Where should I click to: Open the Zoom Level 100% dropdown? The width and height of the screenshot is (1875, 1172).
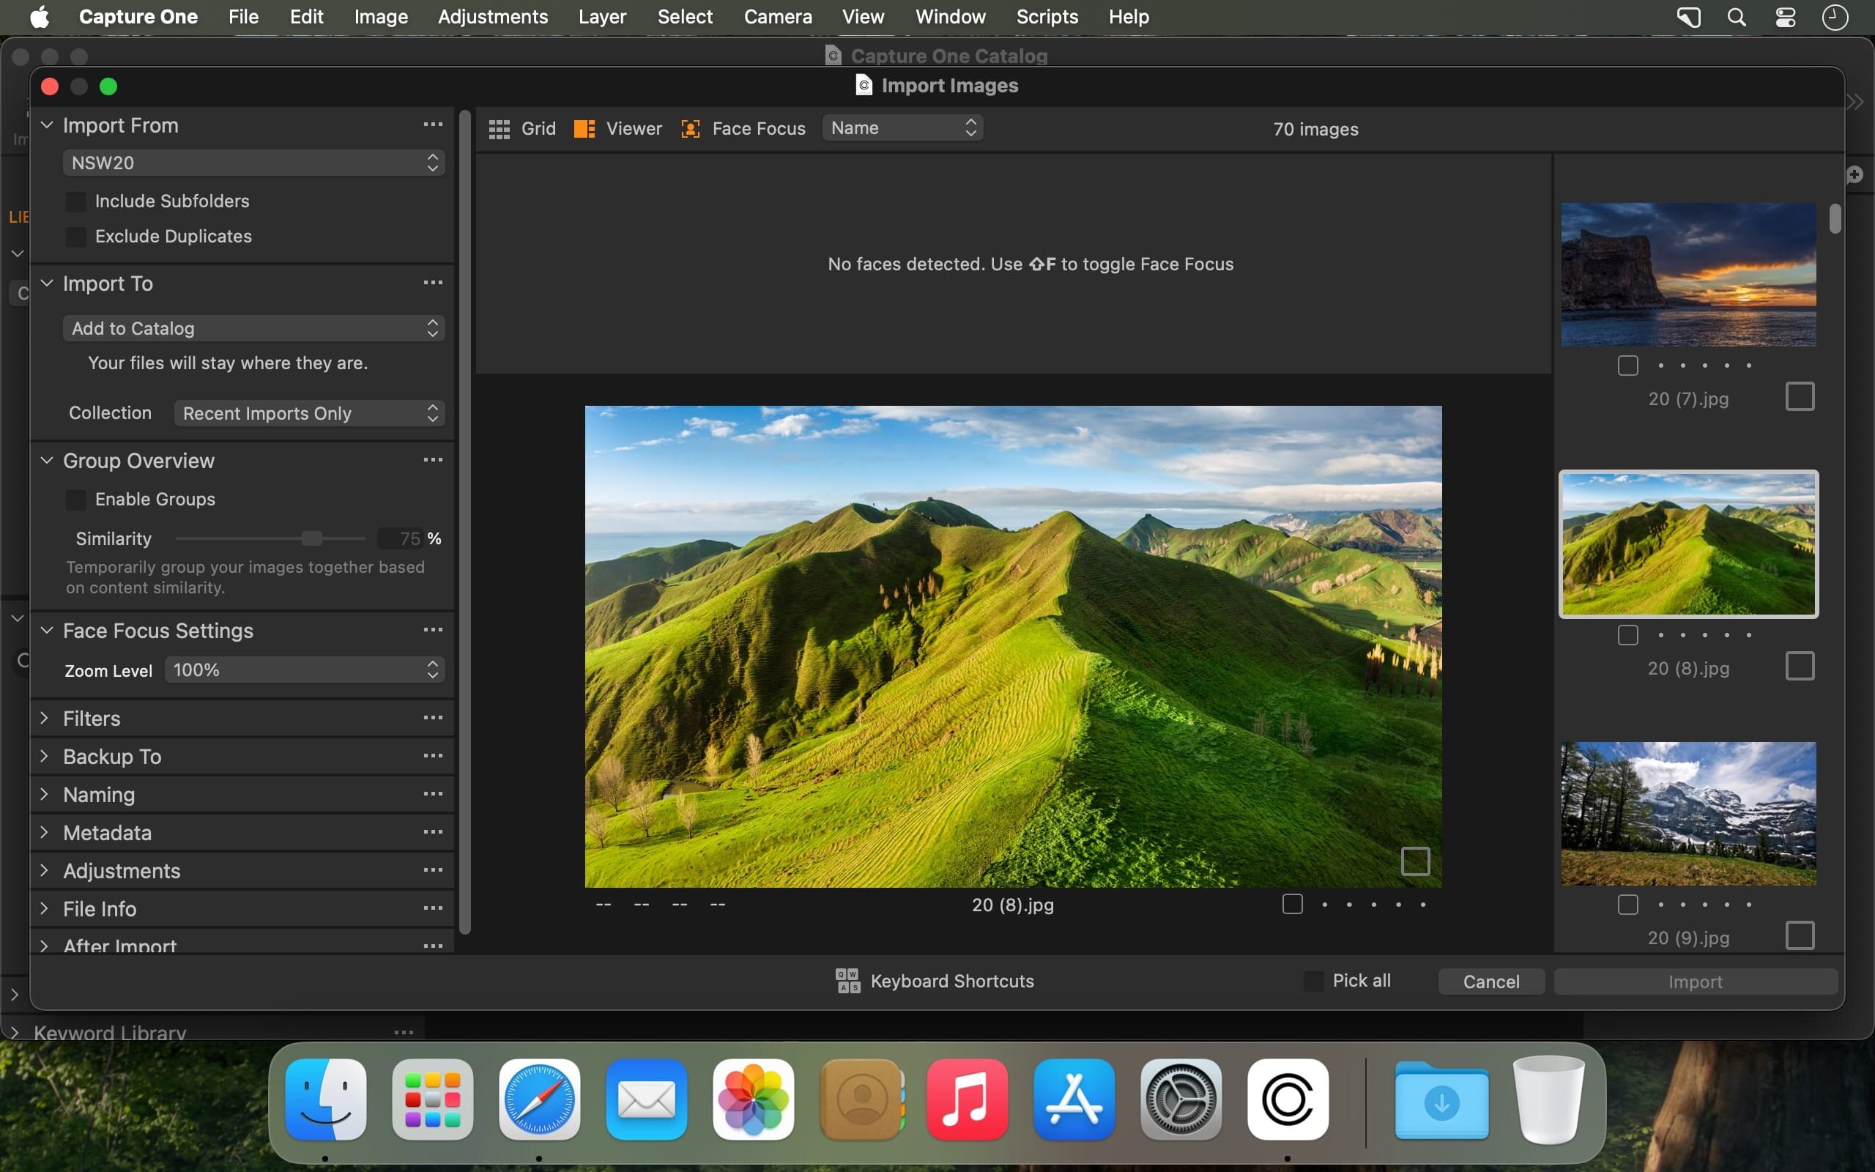click(305, 670)
